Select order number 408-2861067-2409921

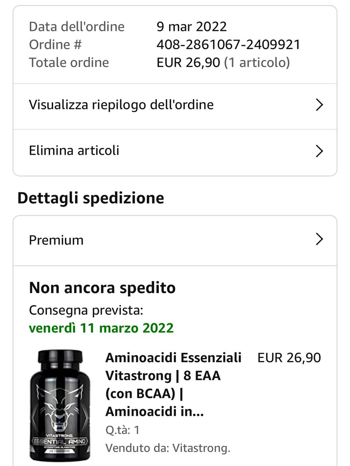point(228,45)
